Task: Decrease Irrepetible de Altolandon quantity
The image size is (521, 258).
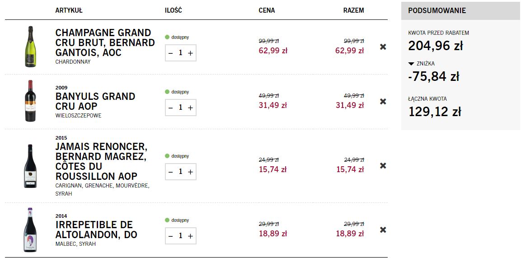Action: click(x=171, y=236)
